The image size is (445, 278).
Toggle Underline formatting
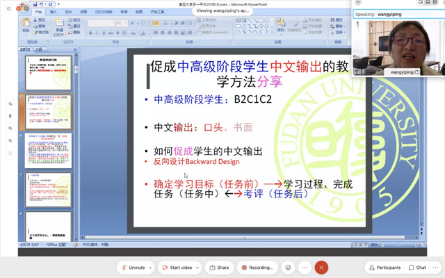(x=104, y=33)
